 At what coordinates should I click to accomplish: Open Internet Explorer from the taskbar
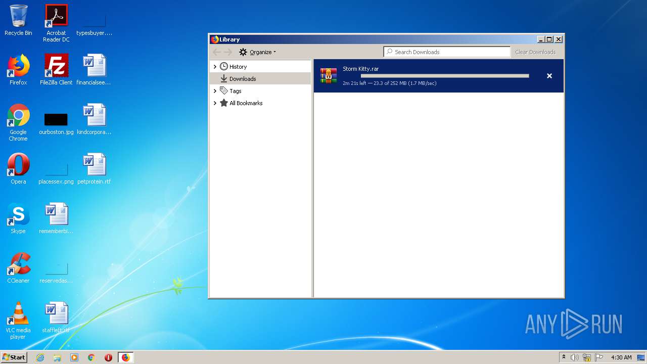tap(40, 357)
